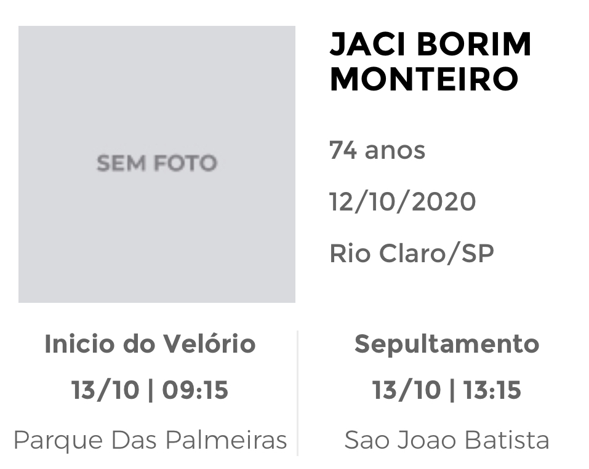The height and width of the screenshot is (469, 589).
Task: Open the Parque Das Palmeiras location
Action: tap(150, 439)
